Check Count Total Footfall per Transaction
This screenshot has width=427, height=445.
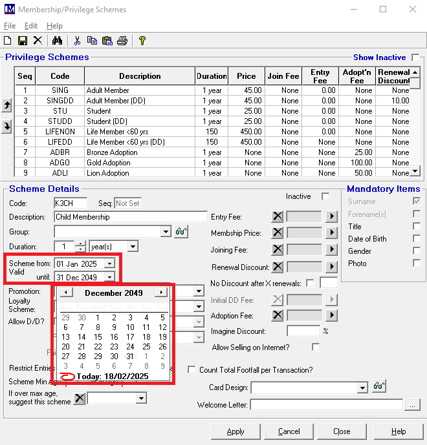192,370
